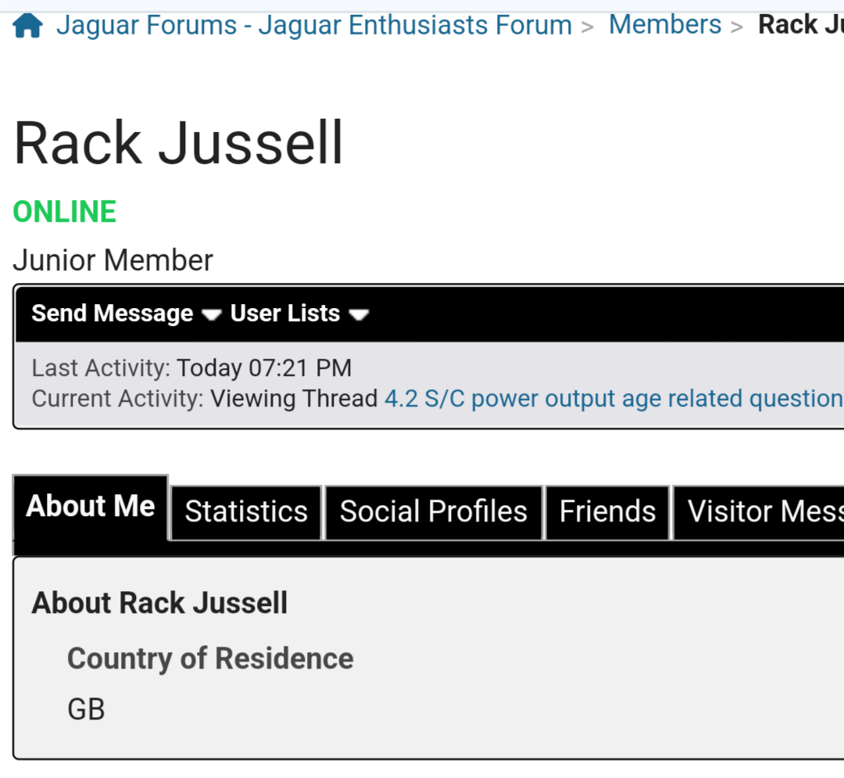Viewport: 844px width, 778px height.
Task: Click the green ONLINE status text
Action: point(65,212)
